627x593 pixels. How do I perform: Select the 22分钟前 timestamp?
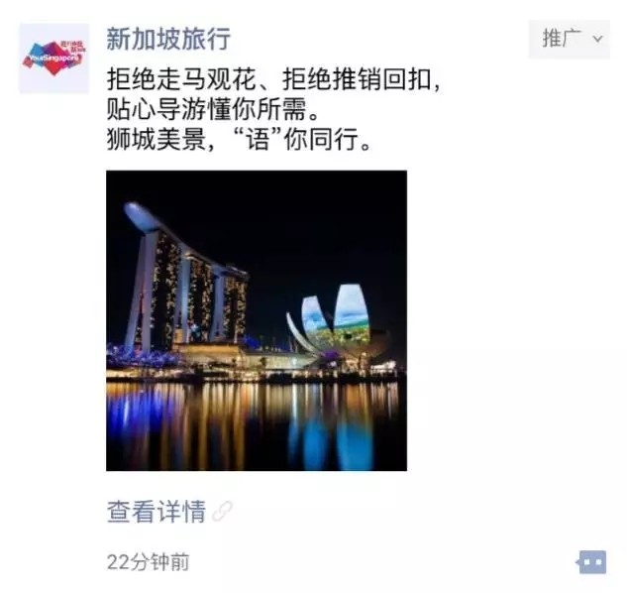(148, 562)
